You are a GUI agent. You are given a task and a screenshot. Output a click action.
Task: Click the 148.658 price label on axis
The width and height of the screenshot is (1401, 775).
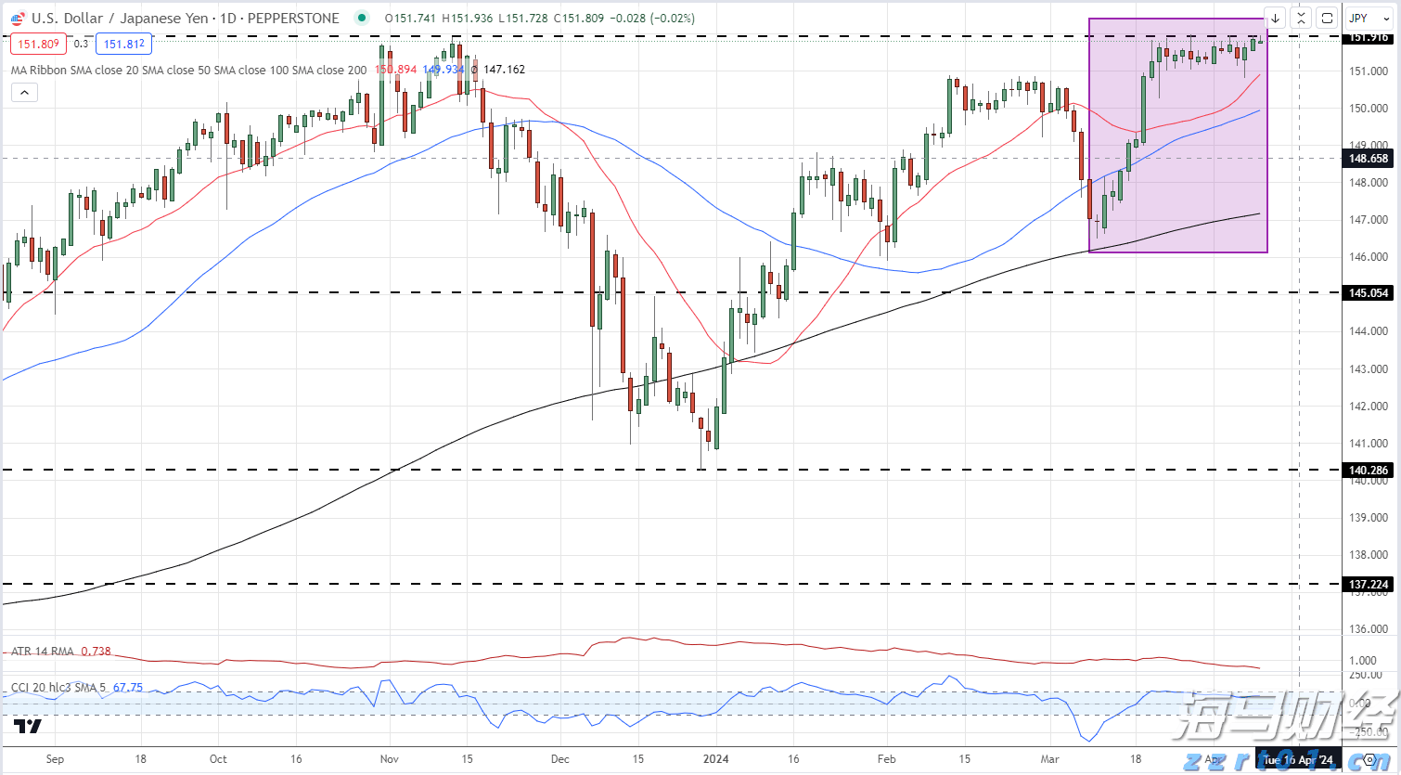pyautogui.click(x=1369, y=159)
